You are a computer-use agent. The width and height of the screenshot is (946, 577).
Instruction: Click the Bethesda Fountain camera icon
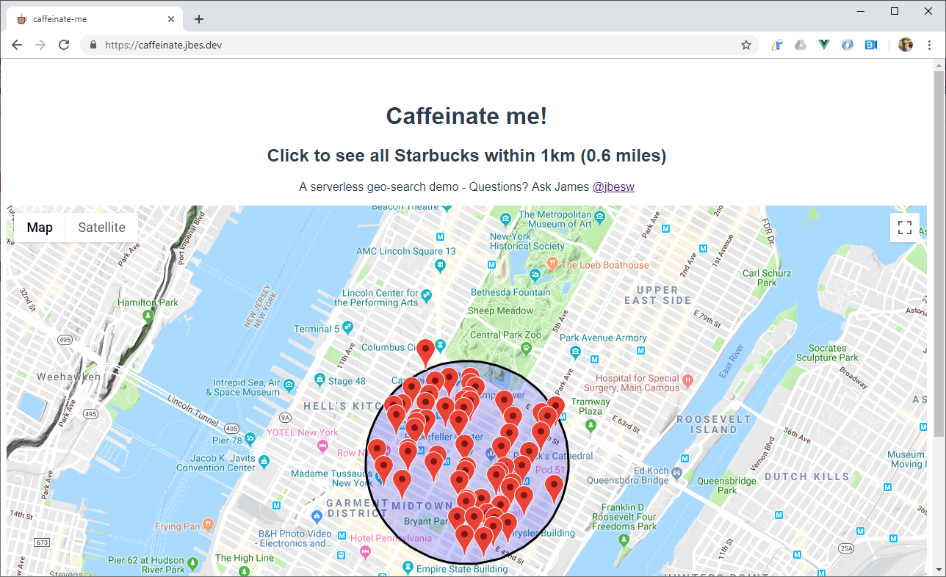click(535, 275)
